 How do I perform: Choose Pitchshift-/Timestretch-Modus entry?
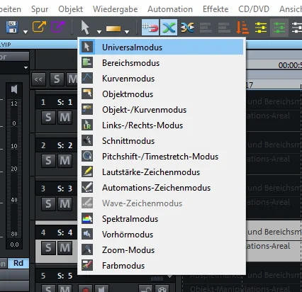click(x=162, y=157)
